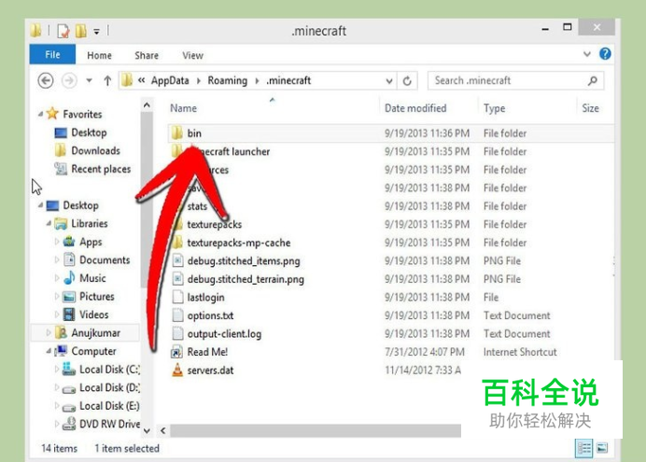Collapse the Desktop tree node
Image resolution: width=646 pixels, height=462 pixels.
click(x=40, y=205)
